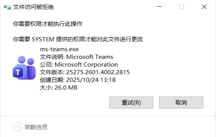Click the 公司 Microsoft Corporation line
The height and width of the screenshot is (137, 216).
pos(79,65)
